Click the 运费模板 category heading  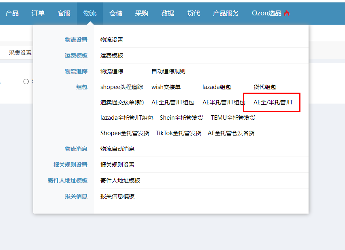(x=76, y=55)
